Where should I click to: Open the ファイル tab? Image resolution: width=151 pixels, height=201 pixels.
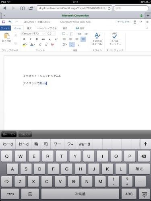[5, 28]
